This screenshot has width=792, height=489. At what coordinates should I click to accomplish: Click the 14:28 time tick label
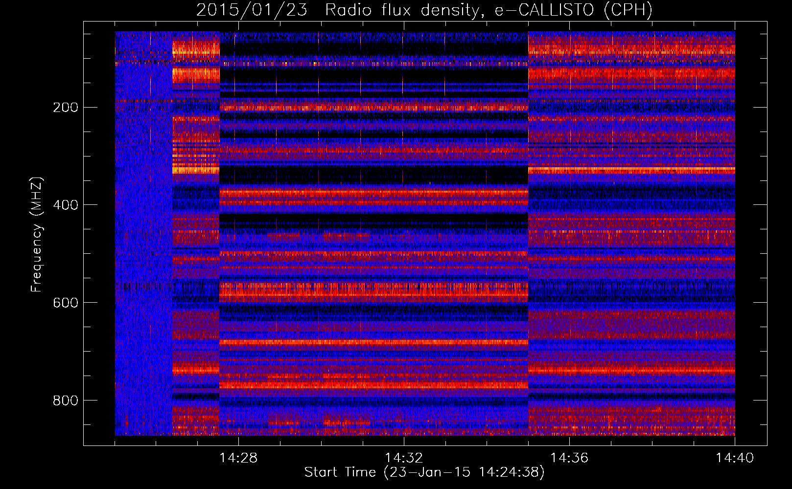238,458
